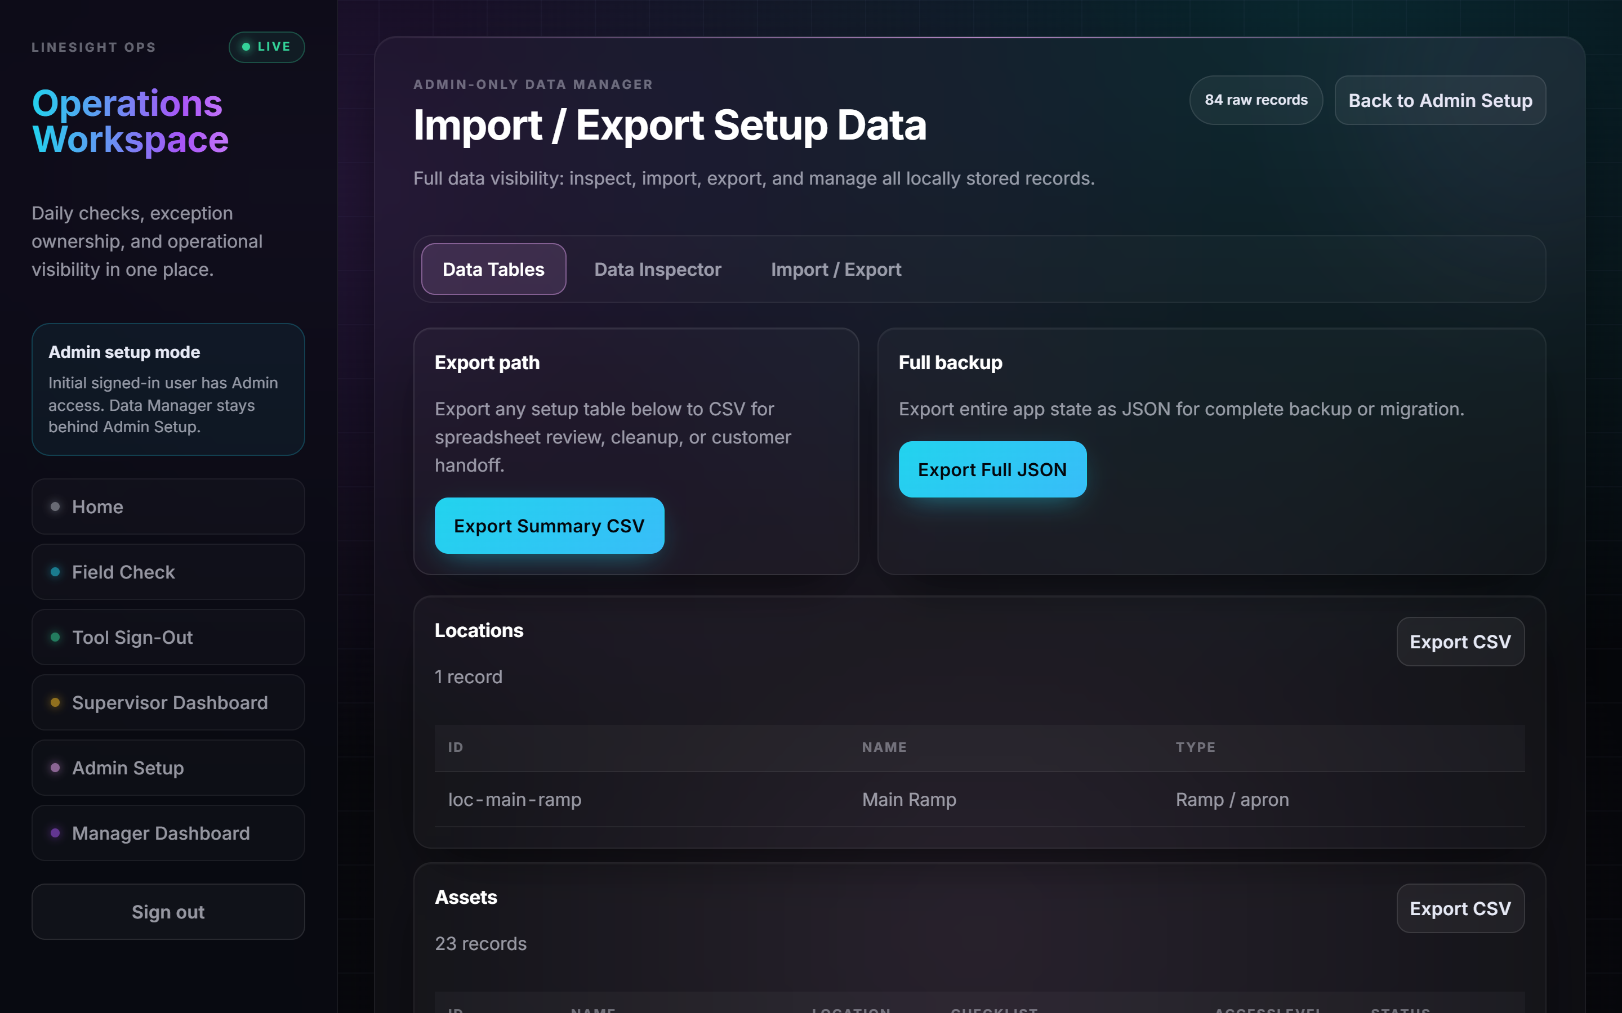Screen dimensions: 1622x1013
Task: Click the LINESIGHT OPS label
Action: 94,47
